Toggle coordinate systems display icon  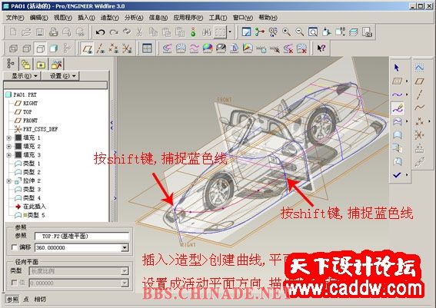pyautogui.click(x=127, y=49)
